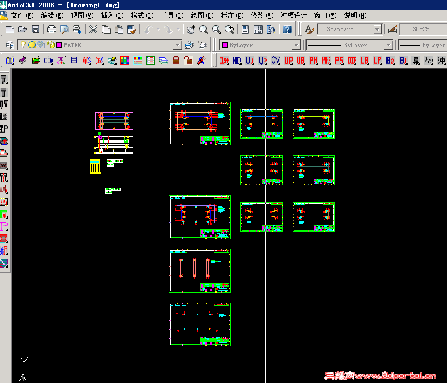Viewport: 447px width, 383px height.
Task: Toggle MATER layer freeze sun icon
Action: click(32, 45)
